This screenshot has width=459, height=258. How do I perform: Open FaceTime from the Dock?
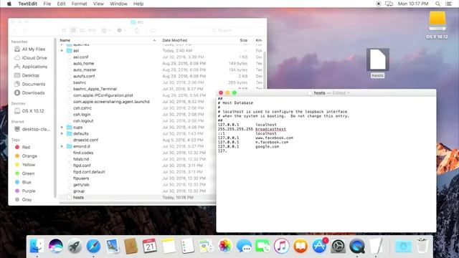point(262,246)
